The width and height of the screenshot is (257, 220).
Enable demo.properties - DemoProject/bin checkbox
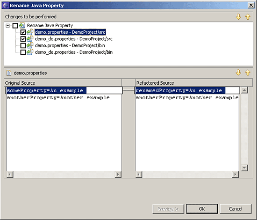click(x=23, y=45)
